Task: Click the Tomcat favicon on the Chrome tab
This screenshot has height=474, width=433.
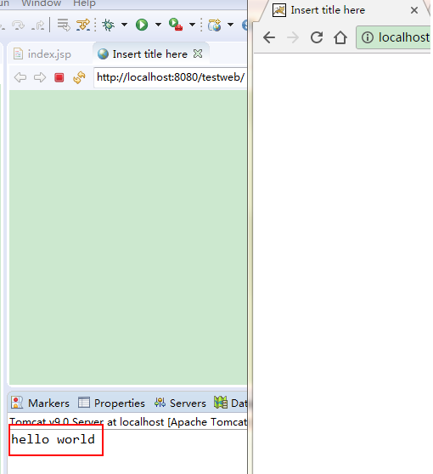Action: [279, 10]
